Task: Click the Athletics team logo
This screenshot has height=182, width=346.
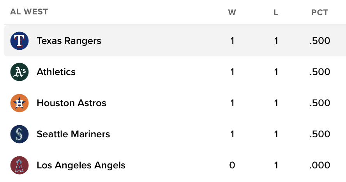Action: pyautogui.click(x=19, y=72)
